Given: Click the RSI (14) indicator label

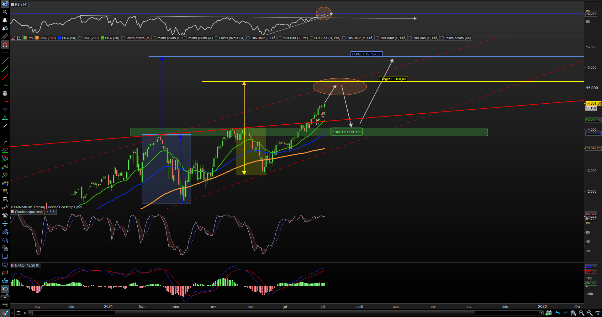Looking at the screenshot, I should (x=21, y=4).
